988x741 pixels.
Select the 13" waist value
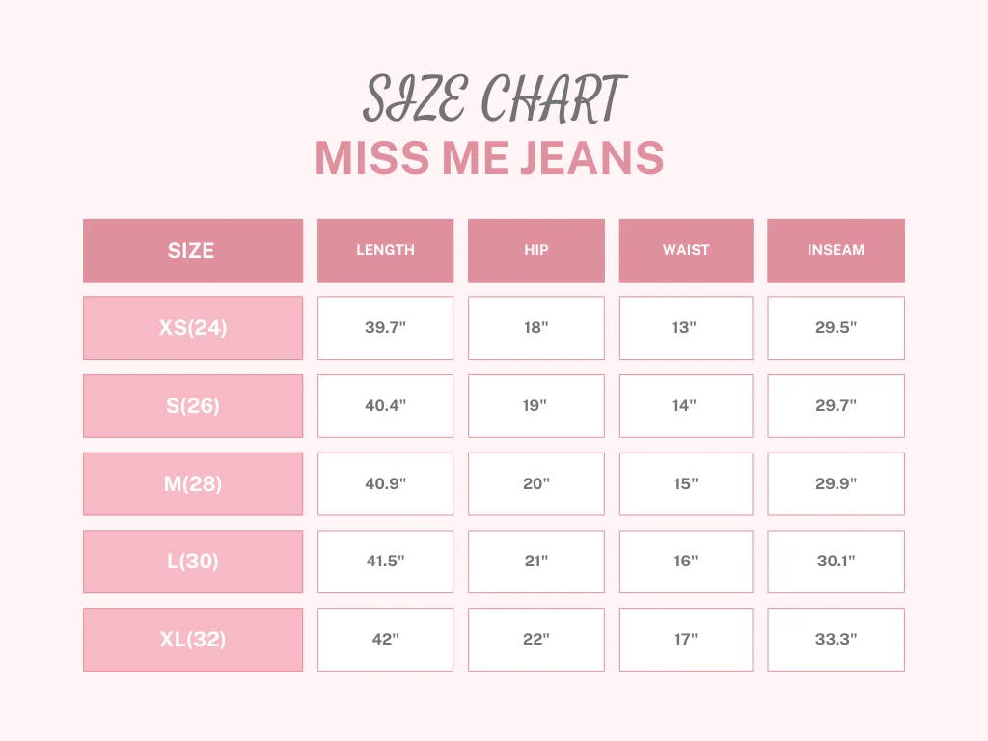685,328
